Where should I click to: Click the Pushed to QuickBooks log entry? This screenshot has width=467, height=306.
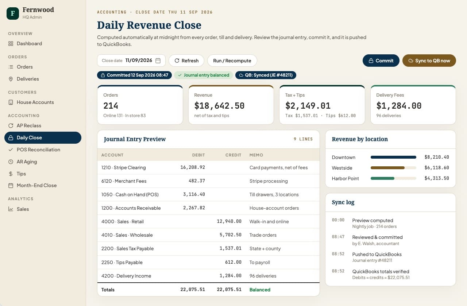point(390,257)
